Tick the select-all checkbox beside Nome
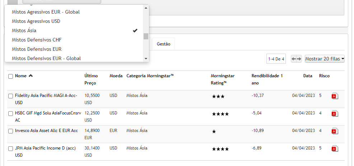Image resolution: width=354 pixels, height=166 pixels. click(x=11, y=77)
